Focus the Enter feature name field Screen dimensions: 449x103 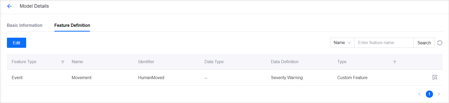[x=384, y=43]
